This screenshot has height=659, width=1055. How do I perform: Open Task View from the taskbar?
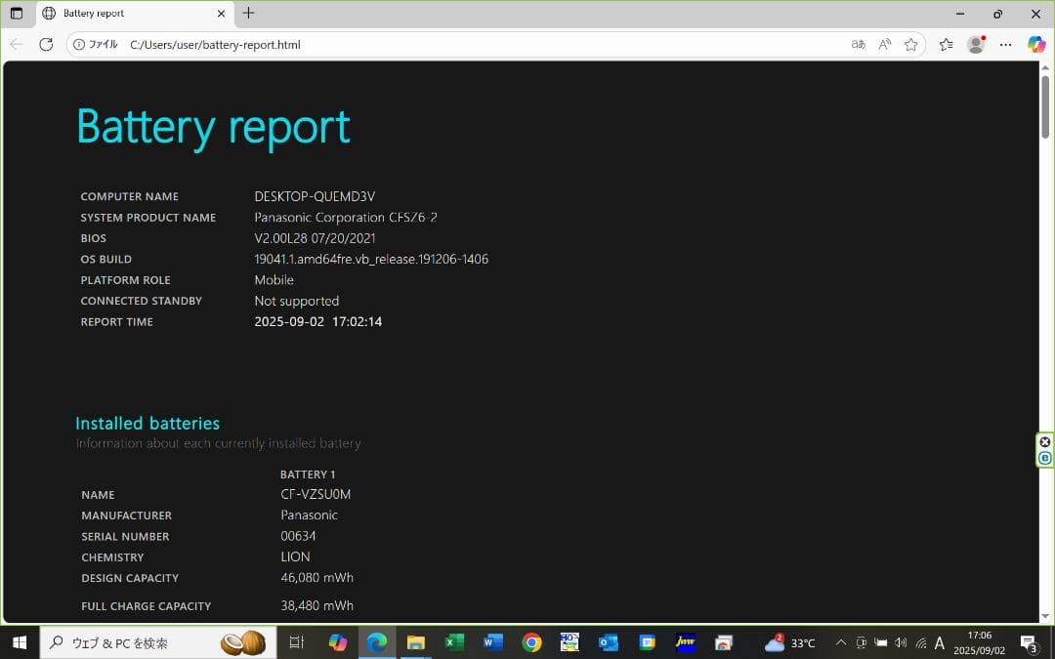(x=296, y=642)
